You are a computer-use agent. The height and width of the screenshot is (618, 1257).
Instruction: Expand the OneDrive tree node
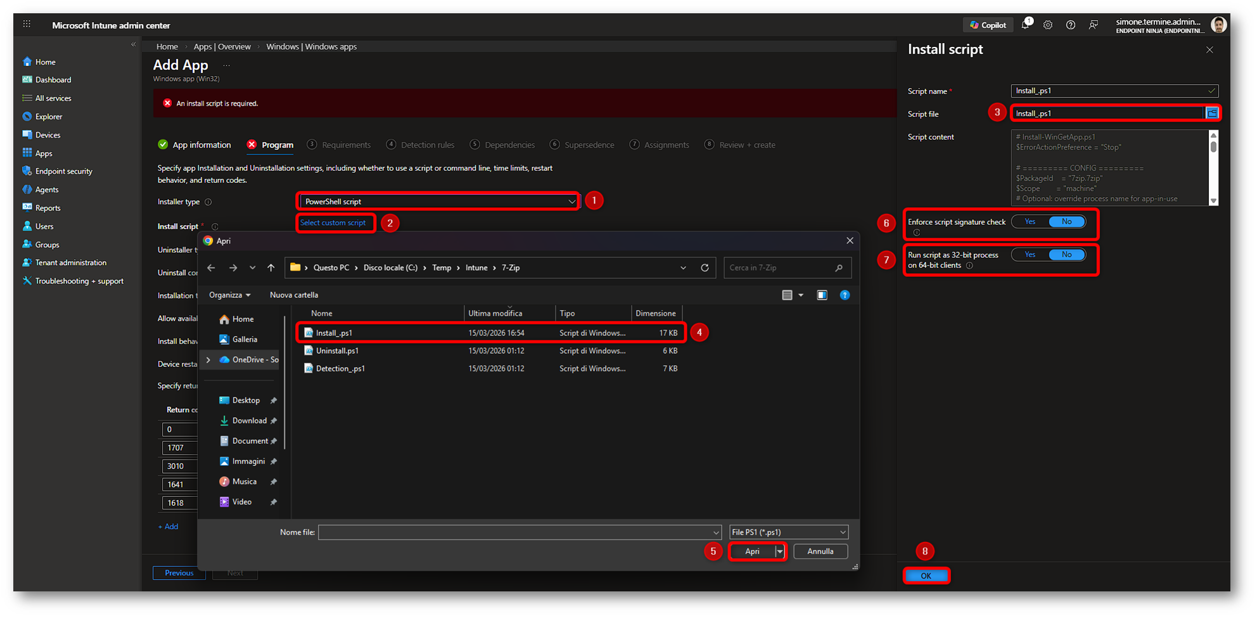coord(208,360)
